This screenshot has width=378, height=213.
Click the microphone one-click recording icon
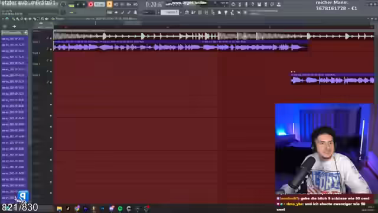(246, 4)
